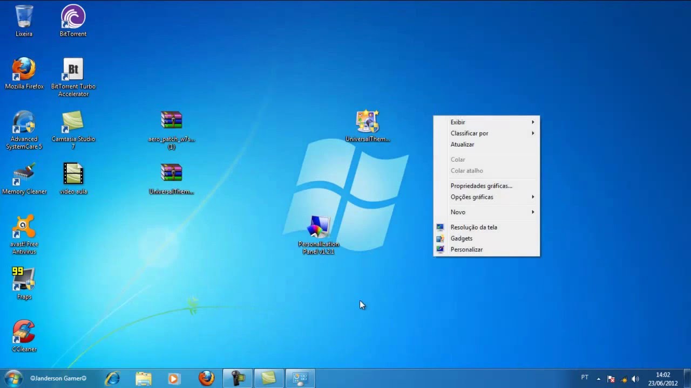Select the video aula file icon
This screenshot has width=691, height=388.
click(73, 179)
